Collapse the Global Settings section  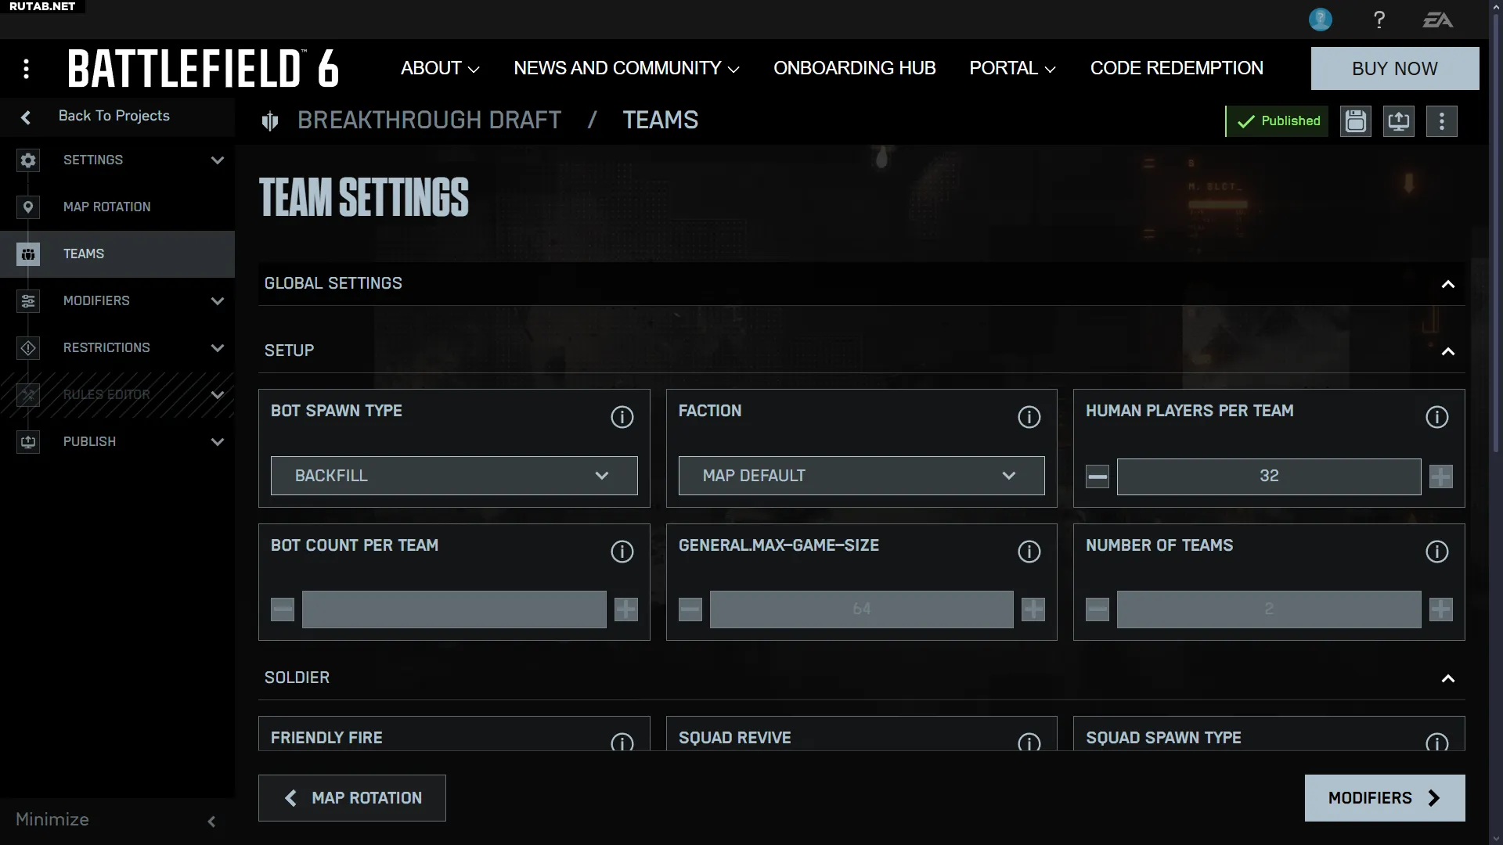(x=1447, y=284)
